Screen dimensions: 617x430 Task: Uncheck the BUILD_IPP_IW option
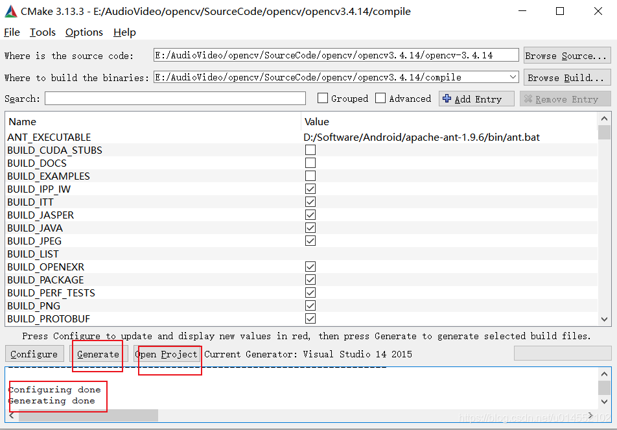pyautogui.click(x=310, y=189)
